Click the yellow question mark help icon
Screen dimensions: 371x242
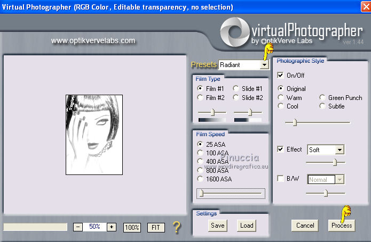point(177,227)
